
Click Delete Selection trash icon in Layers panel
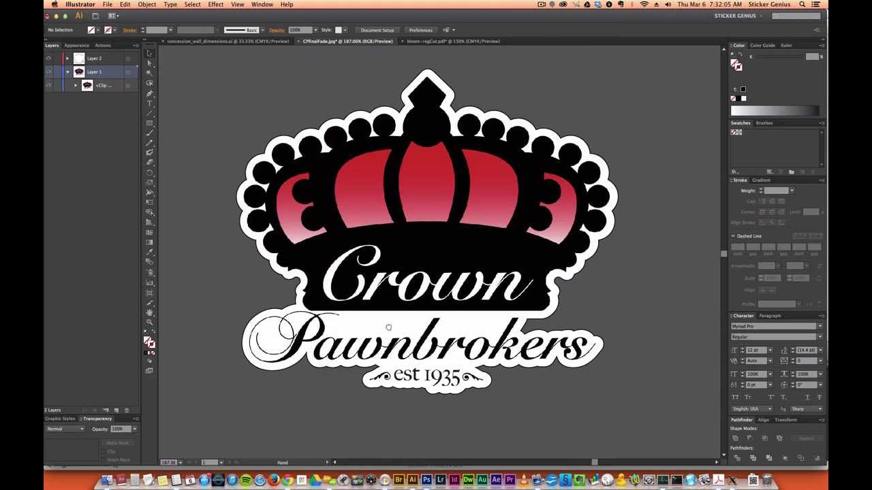tap(127, 410)
